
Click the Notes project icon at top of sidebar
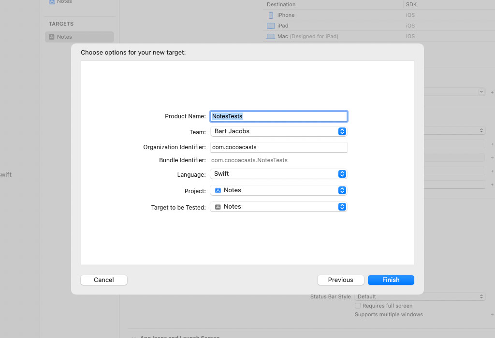52,2
